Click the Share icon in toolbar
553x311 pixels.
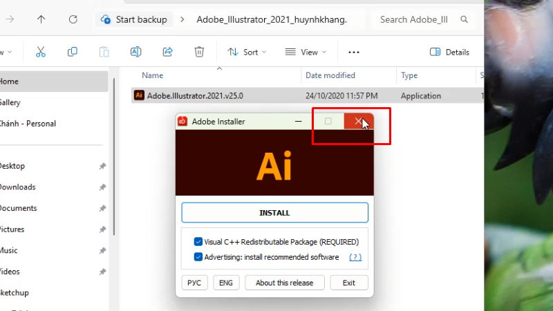(167, 52)
